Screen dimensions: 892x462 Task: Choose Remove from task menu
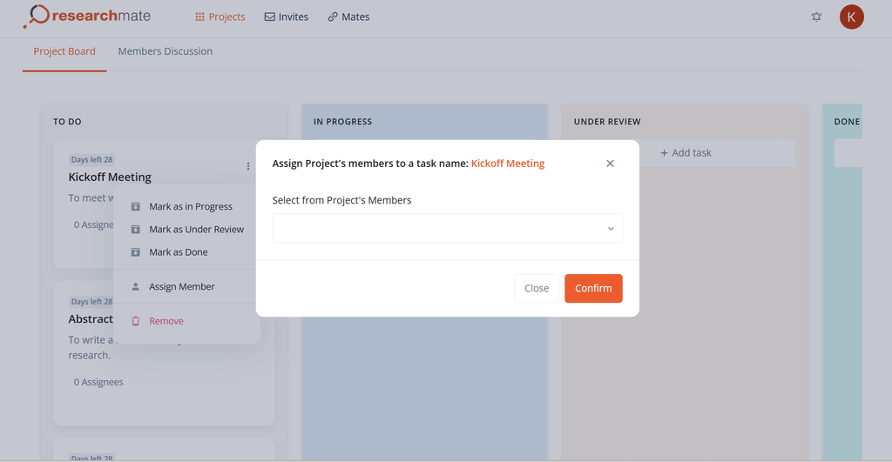pyautogui.click(x=186, y=321)
